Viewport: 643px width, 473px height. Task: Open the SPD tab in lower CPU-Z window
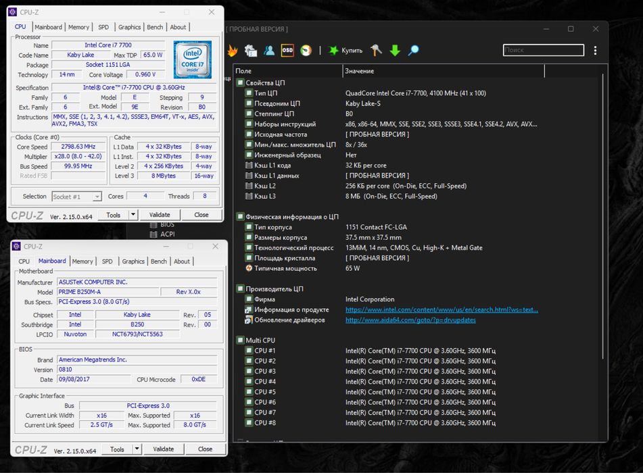coord(107,262)
